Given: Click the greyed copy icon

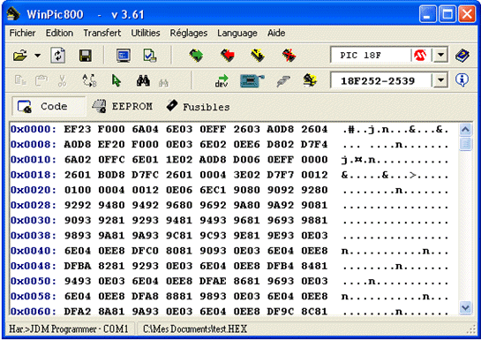Looking at the screenshot, I should (20, 80).
